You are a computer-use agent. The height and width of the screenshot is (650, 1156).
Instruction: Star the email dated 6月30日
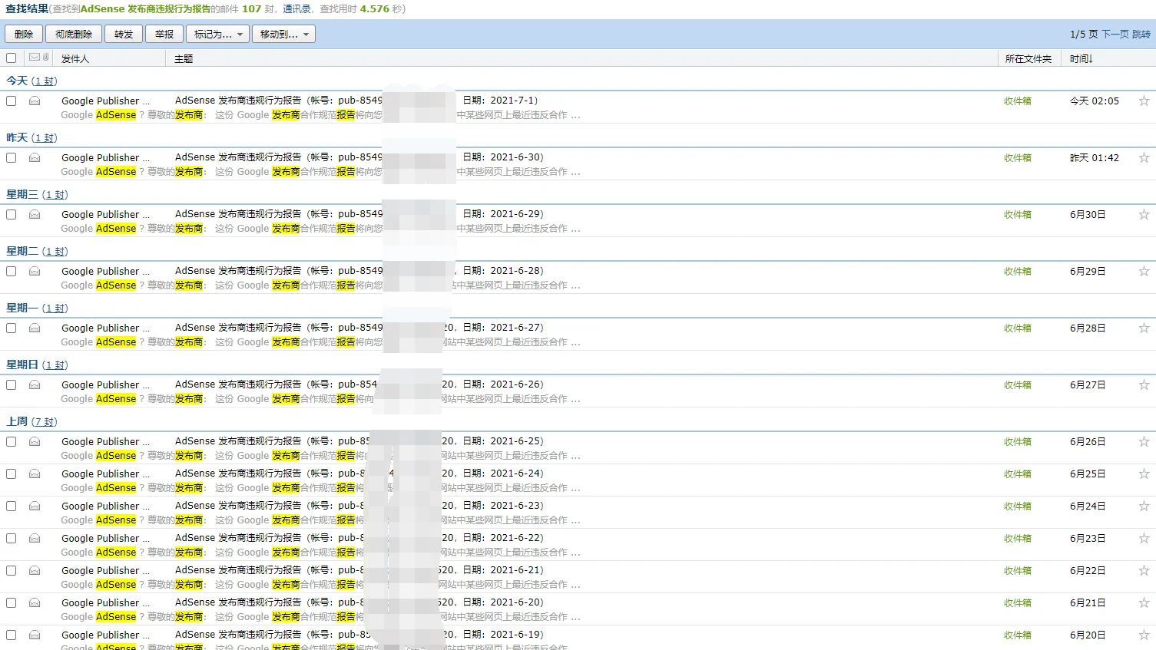1144,214
